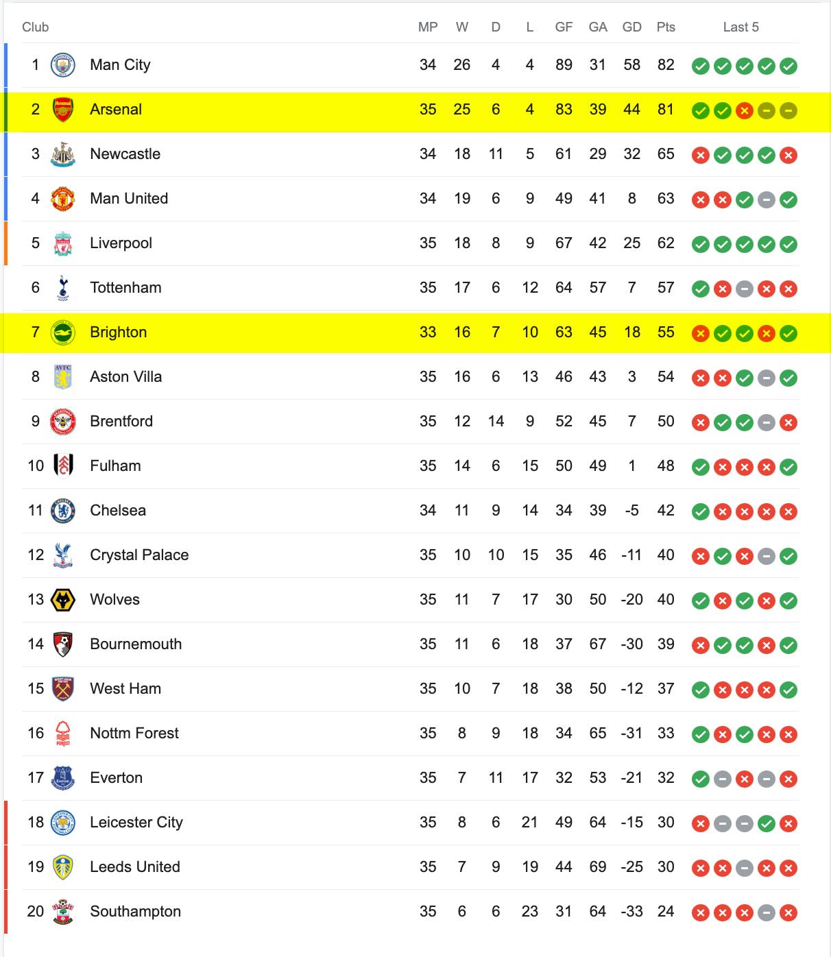Click the GD column header
Viewport: 831px width, 957px height.
click(632, 27)
